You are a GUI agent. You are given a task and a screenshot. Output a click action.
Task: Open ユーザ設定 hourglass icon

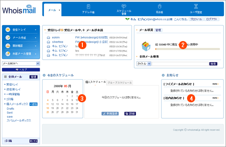click(196, 6)
